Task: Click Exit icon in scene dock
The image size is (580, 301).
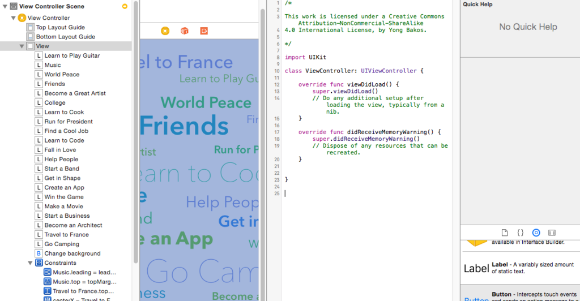Action: coord(204,31)
